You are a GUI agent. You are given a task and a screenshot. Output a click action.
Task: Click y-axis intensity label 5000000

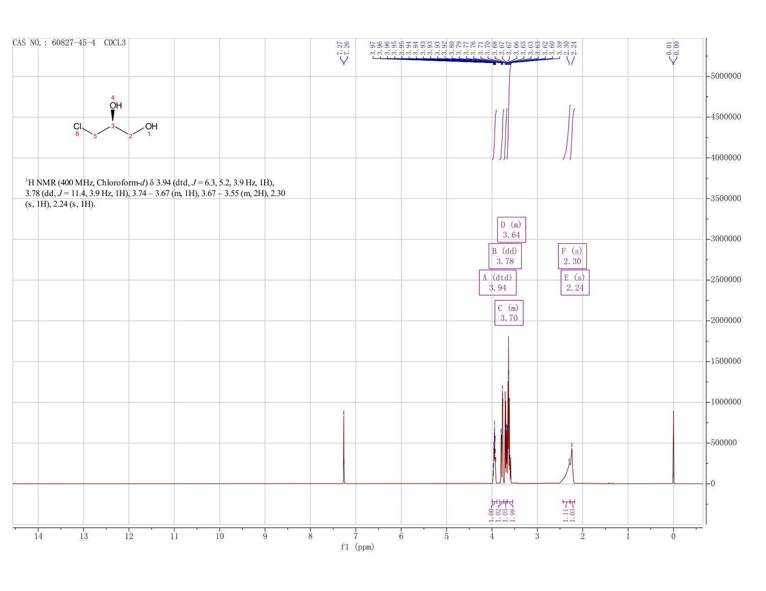tap(726, 76)
